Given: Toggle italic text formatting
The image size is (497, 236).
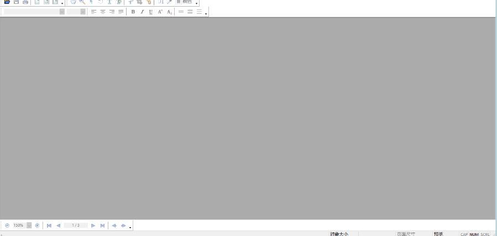Looking at the screenshot, I should click(x=142, y=12).
